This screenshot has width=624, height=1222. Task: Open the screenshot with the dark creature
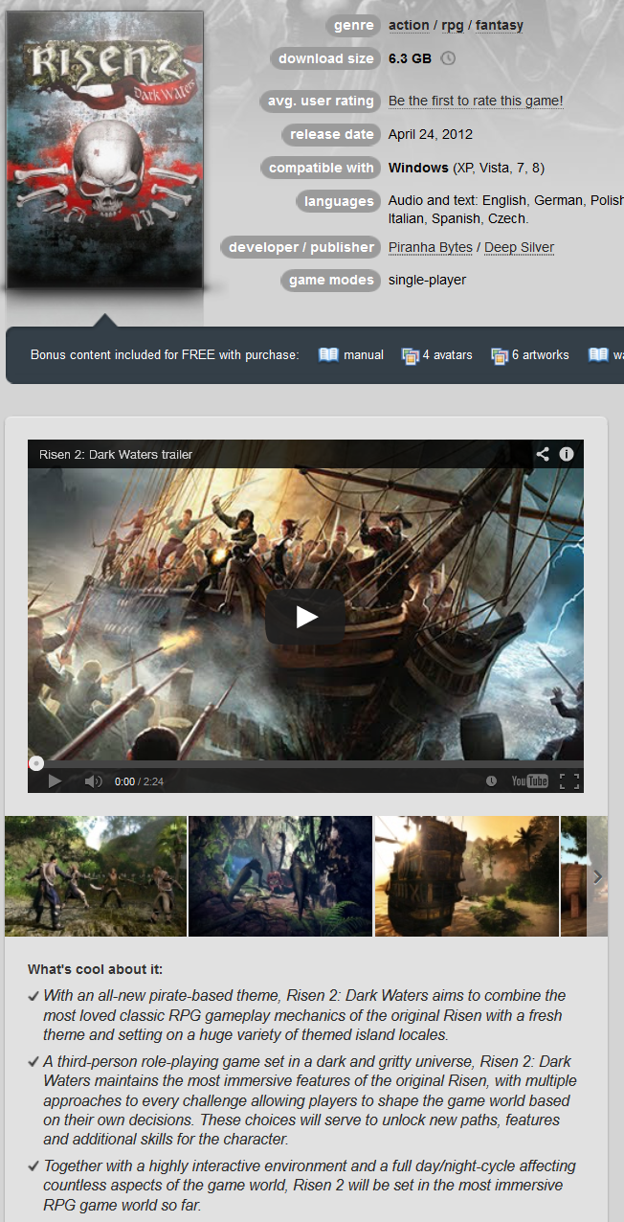(x=280, y=876)
